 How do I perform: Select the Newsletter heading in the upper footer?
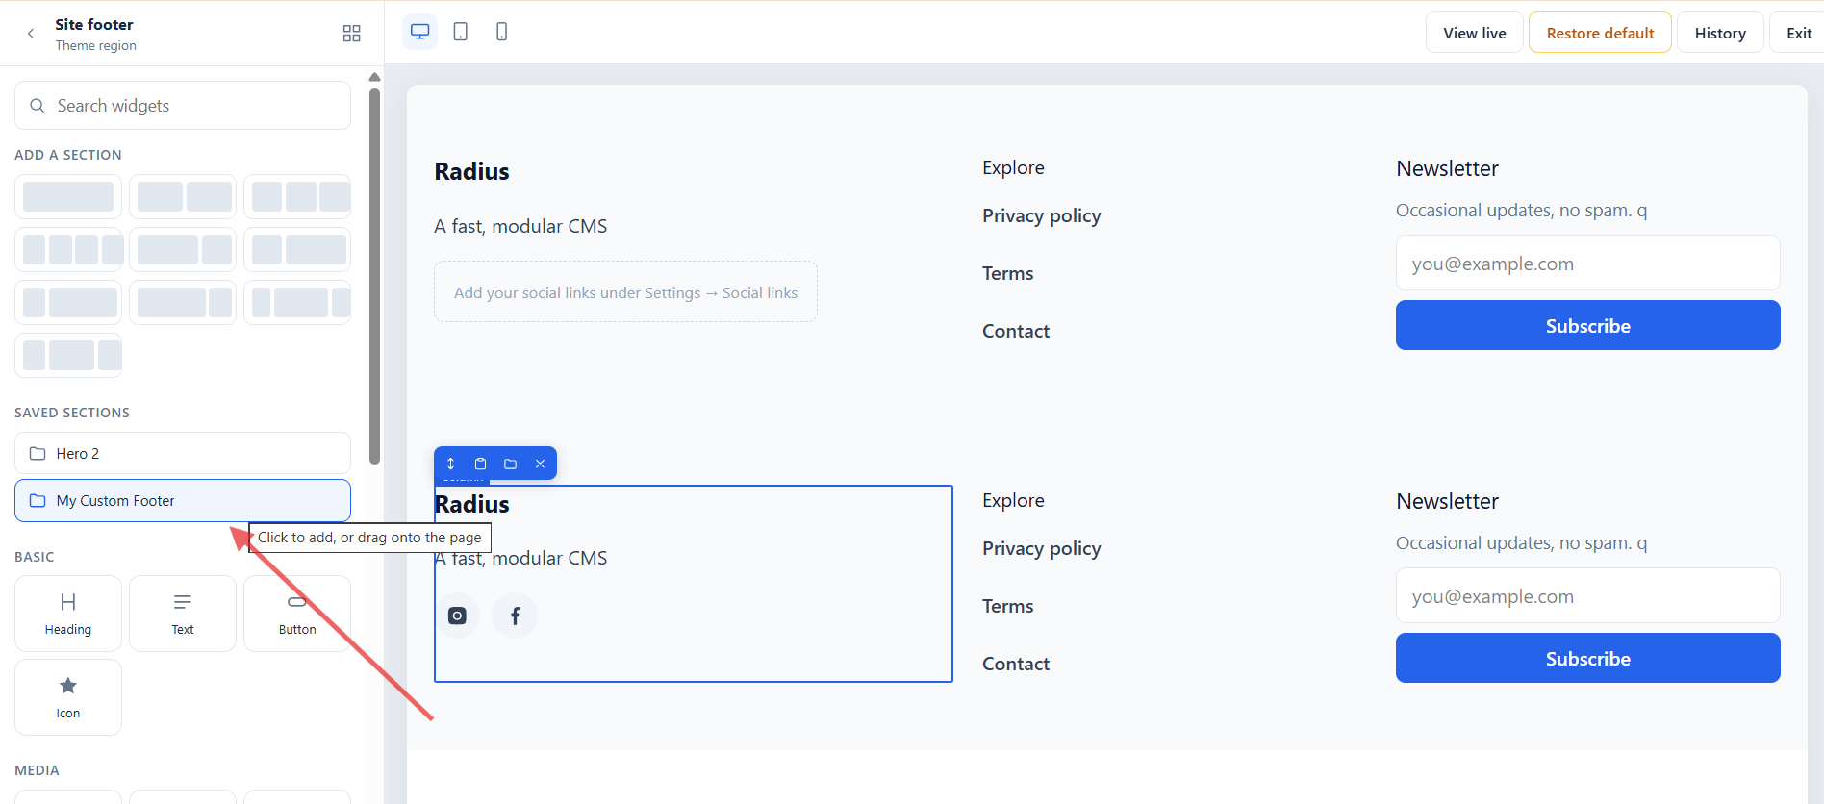coord(1447,168)
